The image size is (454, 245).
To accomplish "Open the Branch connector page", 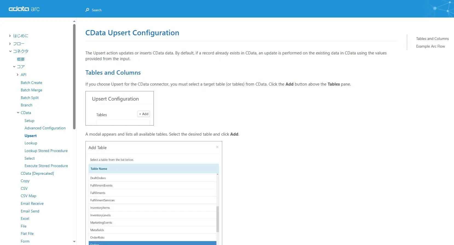I will click(27, 105).
